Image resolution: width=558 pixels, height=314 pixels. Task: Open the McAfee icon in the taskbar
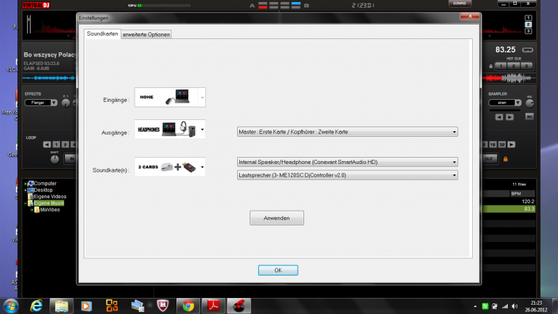162,305
